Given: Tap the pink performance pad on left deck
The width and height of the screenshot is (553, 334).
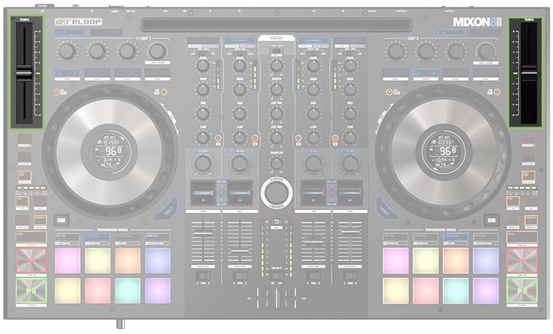Looking at the screenshot, I should pos(67,261).
